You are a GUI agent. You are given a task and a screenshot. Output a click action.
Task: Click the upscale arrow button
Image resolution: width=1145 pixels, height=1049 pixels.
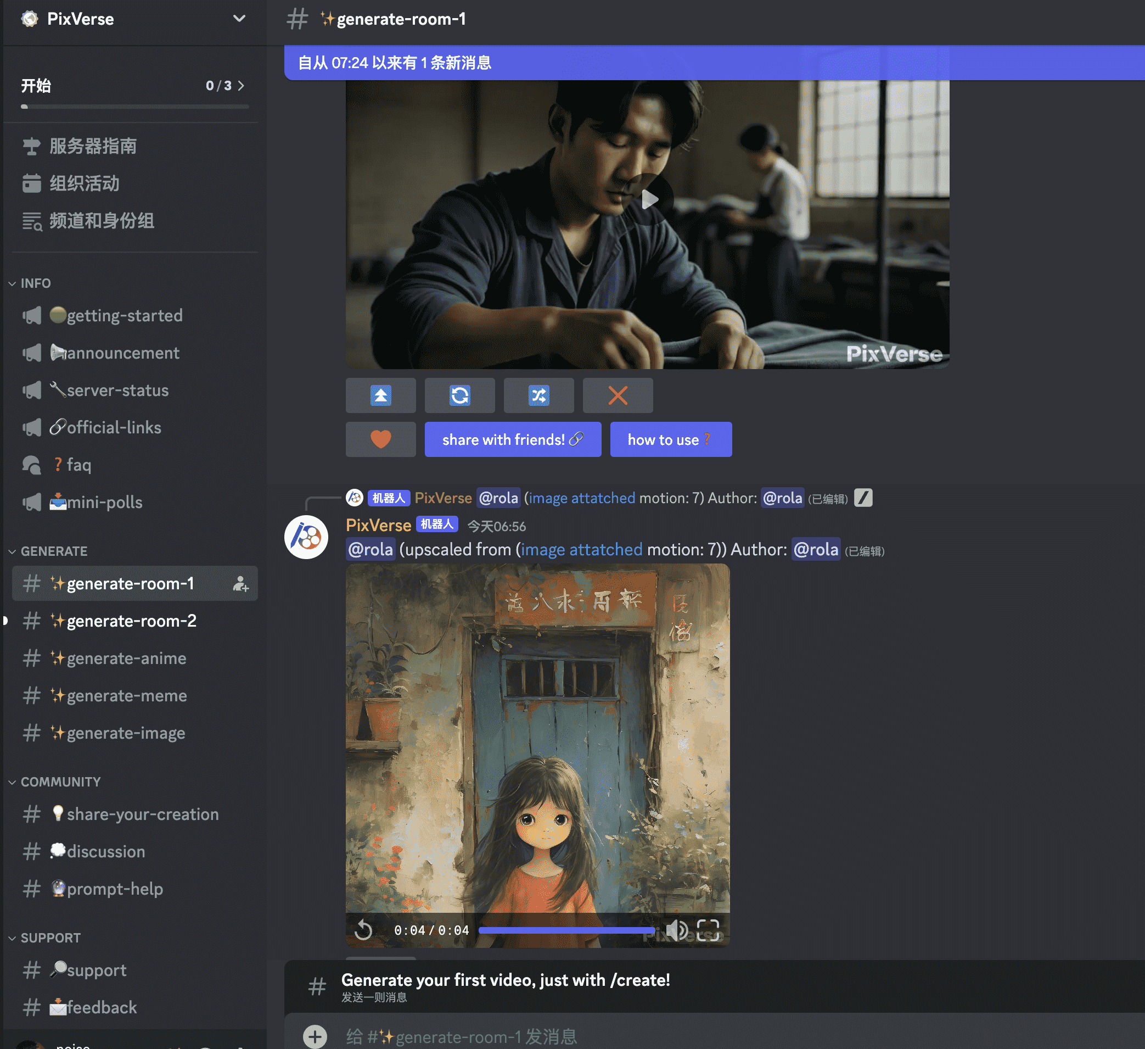tap(380, 395)
